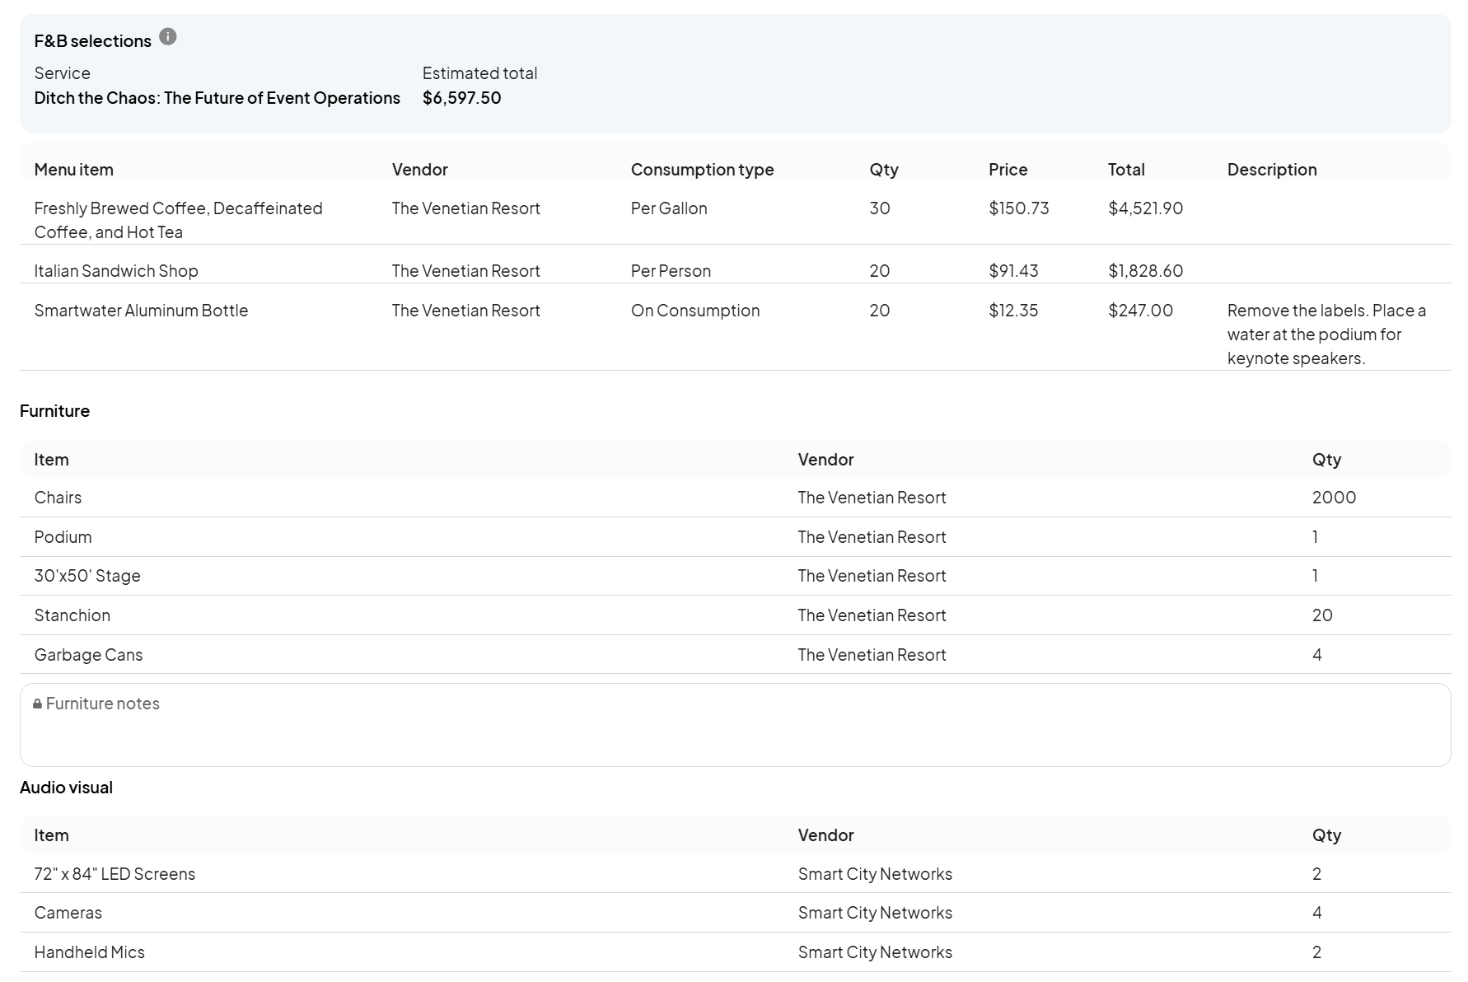Click the price $150.73
This screenshot has width=1468, height=982.
coord(1019,208)
